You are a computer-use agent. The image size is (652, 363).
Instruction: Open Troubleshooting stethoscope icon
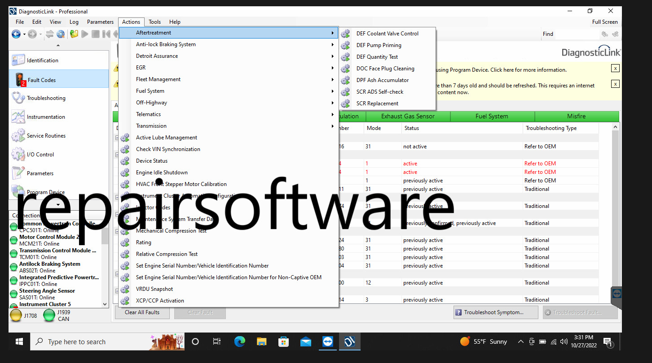point(18,98)
